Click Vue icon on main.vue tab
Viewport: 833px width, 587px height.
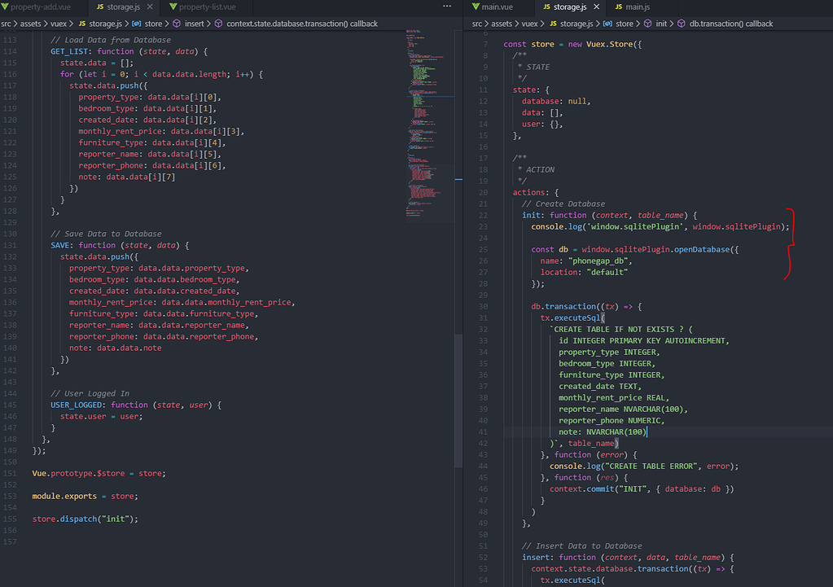point(476,7)
